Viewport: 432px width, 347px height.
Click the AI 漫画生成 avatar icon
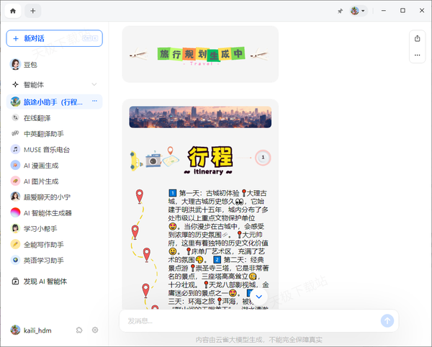[x=15, y=166]
